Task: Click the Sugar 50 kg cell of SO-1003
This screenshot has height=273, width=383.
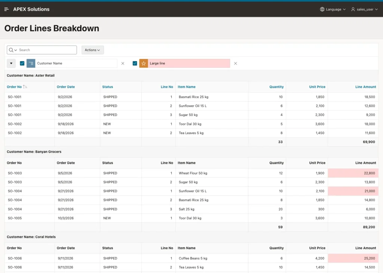Action: pos(212,182)
